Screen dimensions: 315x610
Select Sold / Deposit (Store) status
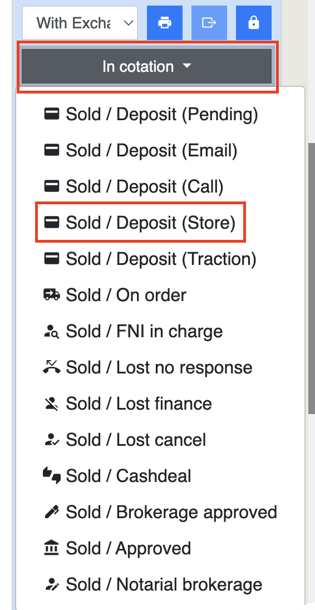[140, 223]
